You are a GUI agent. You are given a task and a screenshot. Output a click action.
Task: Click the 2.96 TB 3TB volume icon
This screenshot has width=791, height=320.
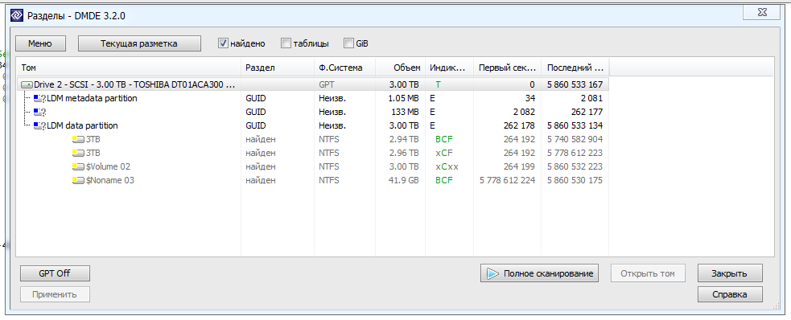(x=78, y=154)
